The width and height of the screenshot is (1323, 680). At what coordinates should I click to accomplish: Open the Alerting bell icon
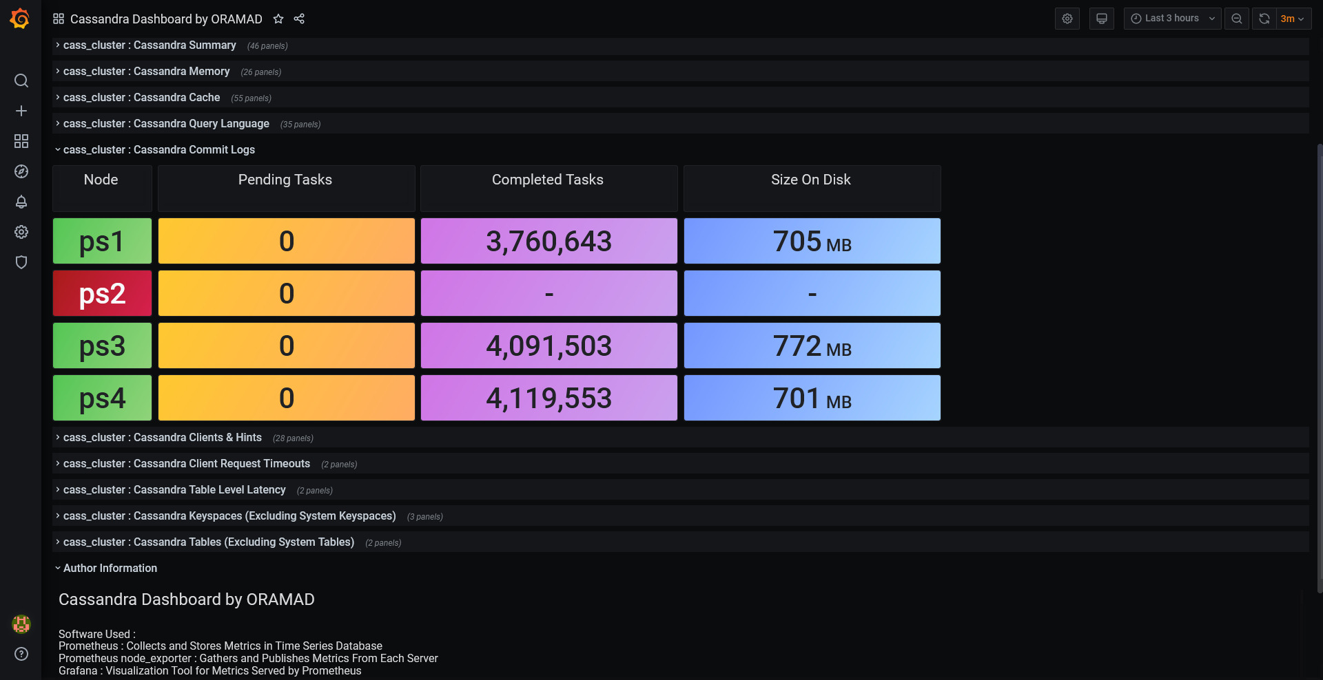21,202
